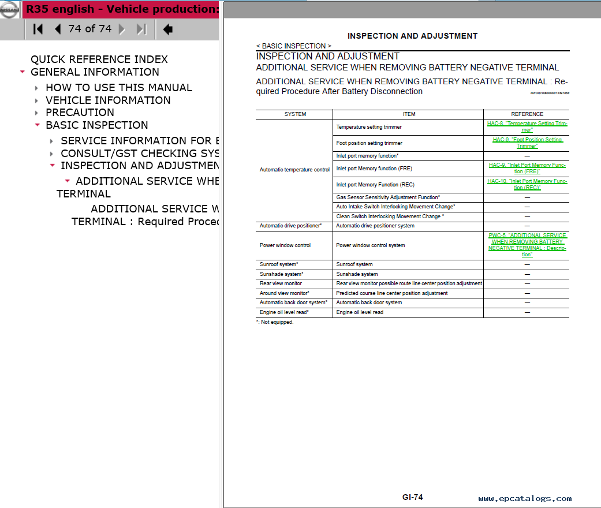The image size is (601, 508).
Task: Expand SERVICE INFORMATION FOR node
Action: 52,141
